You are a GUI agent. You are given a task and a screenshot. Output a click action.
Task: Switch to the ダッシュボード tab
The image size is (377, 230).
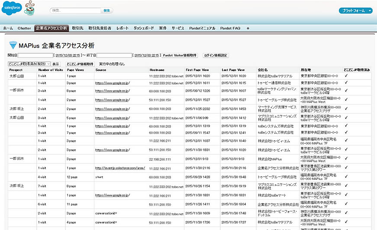[144, 29]
